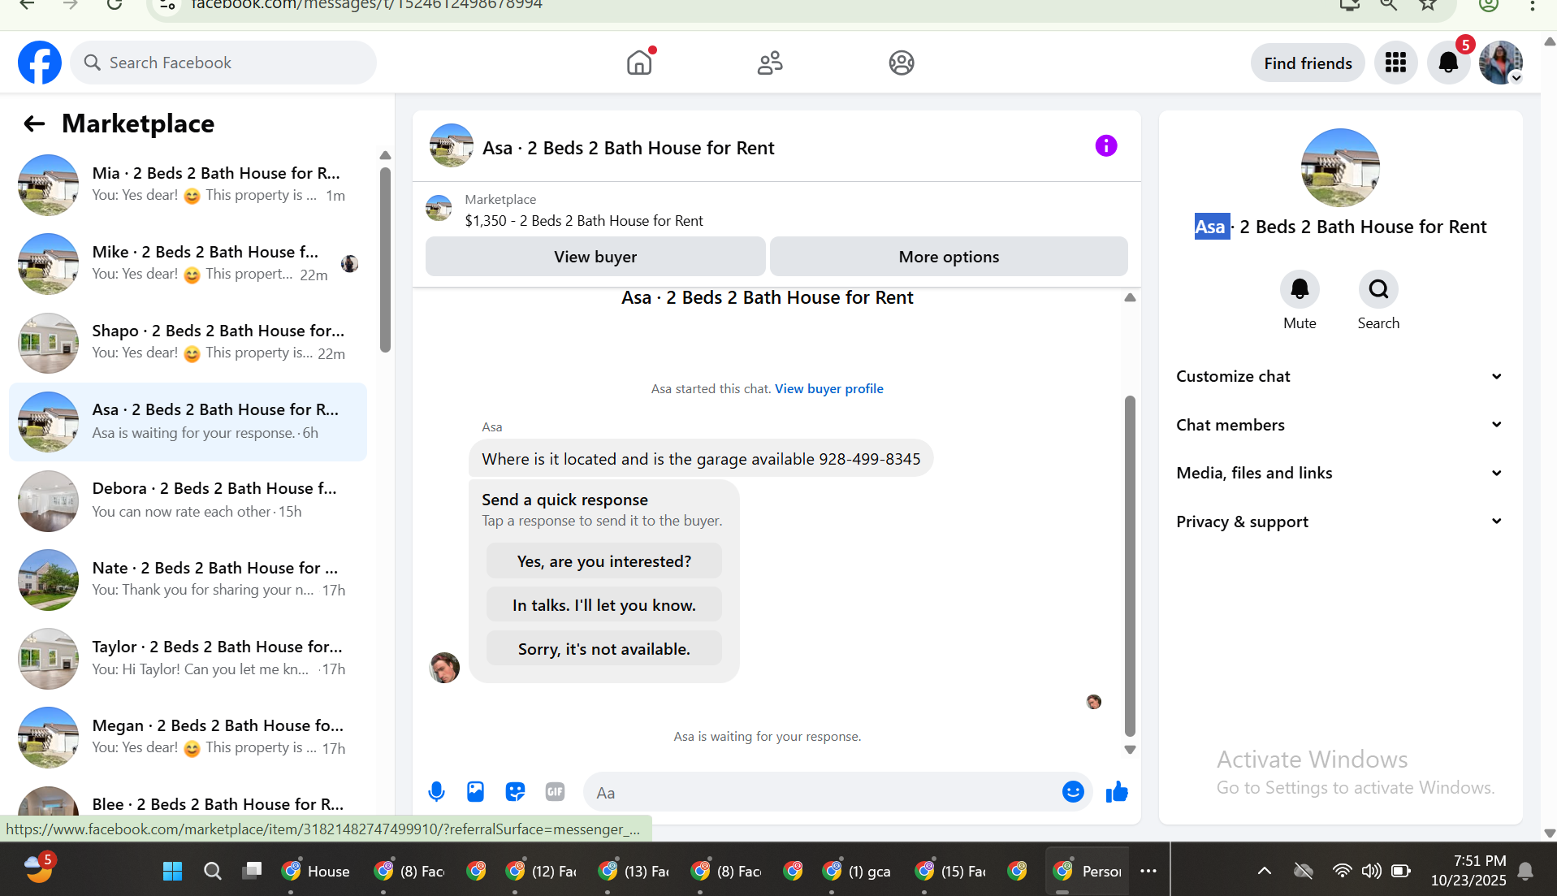The height and width of the screenshot is (896, 1557).
Task: Select message text with phone 928-499-8345
Action: [701, 459]
